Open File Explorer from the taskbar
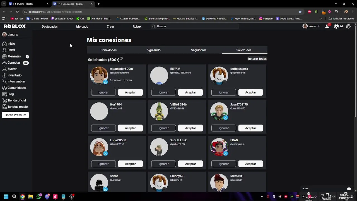Screen dimensions: 357x201 tap(31, 197)
